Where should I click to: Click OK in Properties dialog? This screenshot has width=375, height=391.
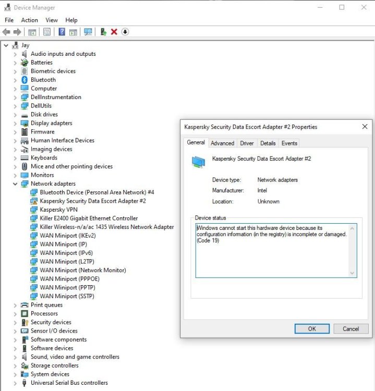pyautogui.click(x=312, y=328)
